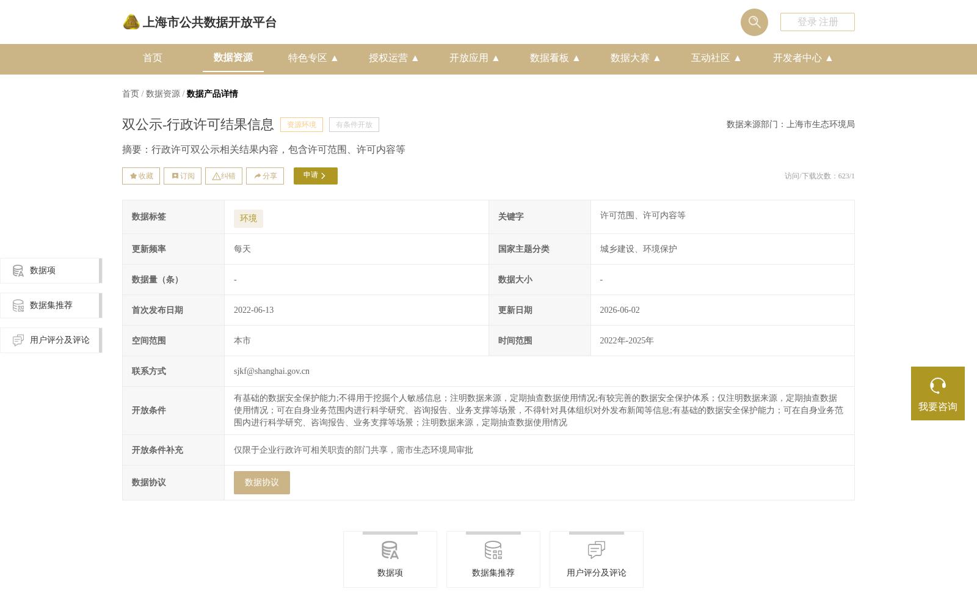Click contact email sjkf@shanghai.gov.cn

[x=272, y=371]
